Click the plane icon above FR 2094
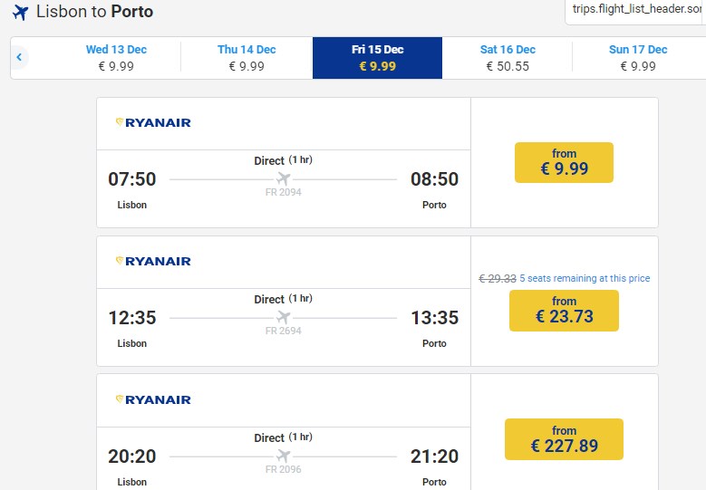Viewport: 706px width, 490px height. (284, 178)
